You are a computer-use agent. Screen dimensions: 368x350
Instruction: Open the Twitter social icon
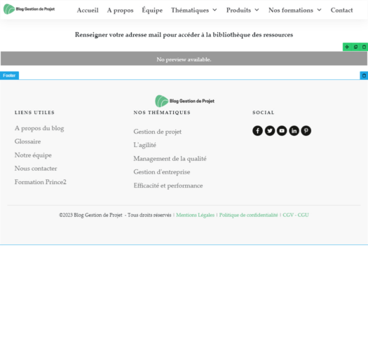pos(270,131)
